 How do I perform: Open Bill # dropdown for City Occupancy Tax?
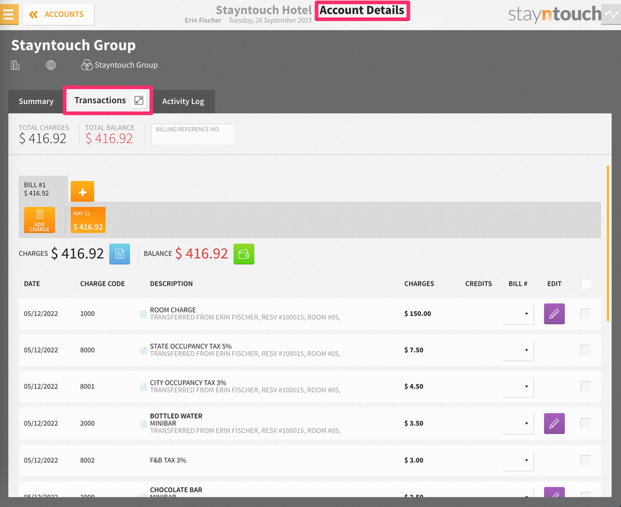click(518, 387)
